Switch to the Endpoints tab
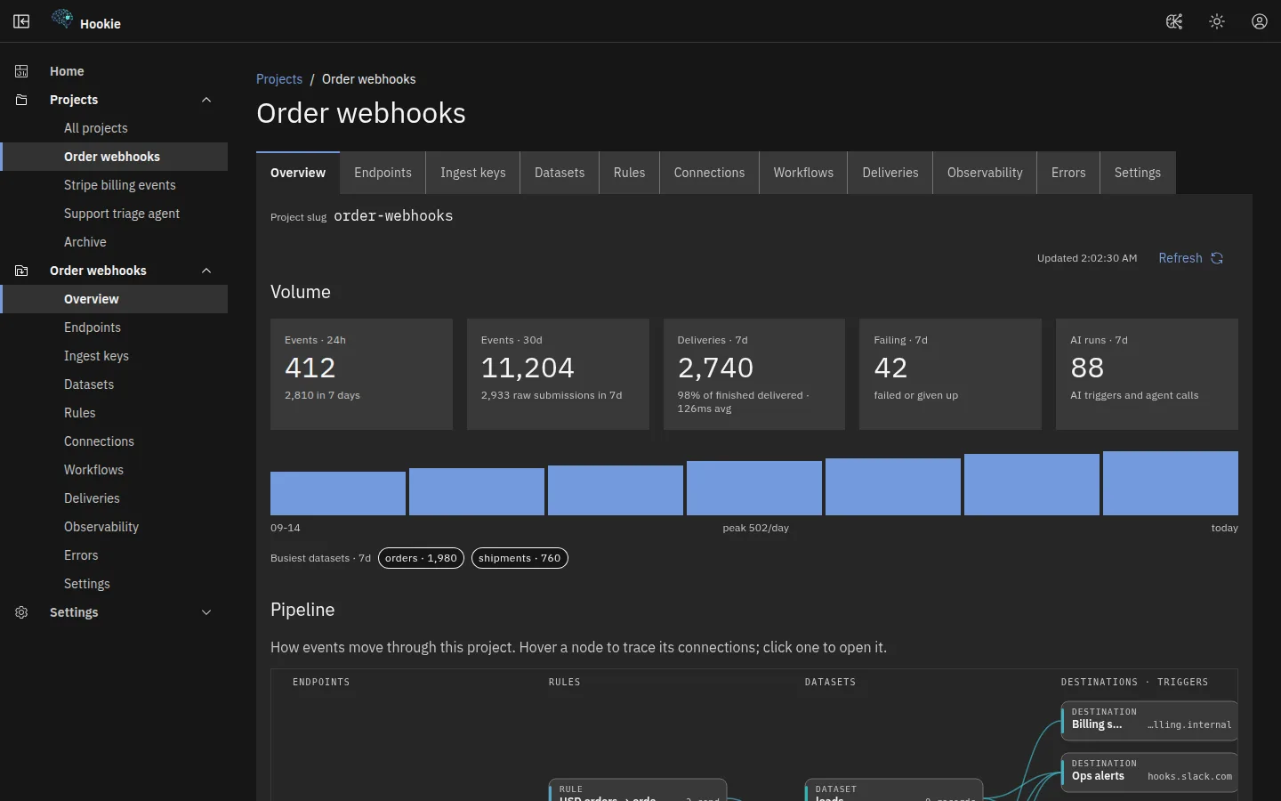 pyautogui.click(x=383, y=173)
